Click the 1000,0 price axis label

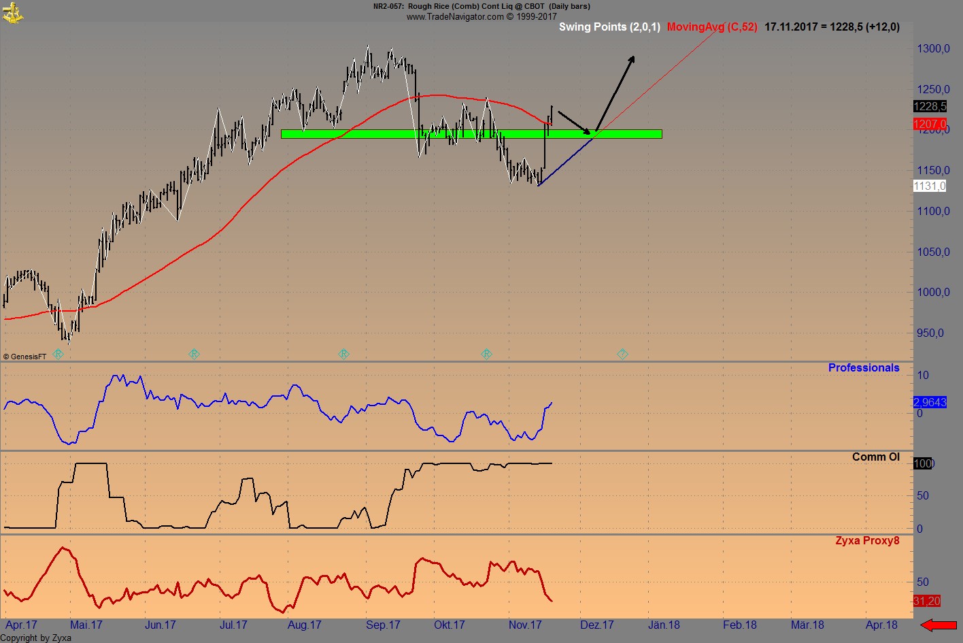coord(933,293)
